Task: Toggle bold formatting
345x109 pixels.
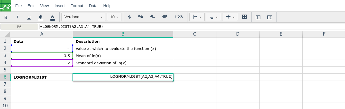Action: (x=6, y=17)
